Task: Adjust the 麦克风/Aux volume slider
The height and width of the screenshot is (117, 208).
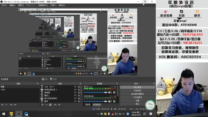Action: pyautogui.click(x=95, y=92)
